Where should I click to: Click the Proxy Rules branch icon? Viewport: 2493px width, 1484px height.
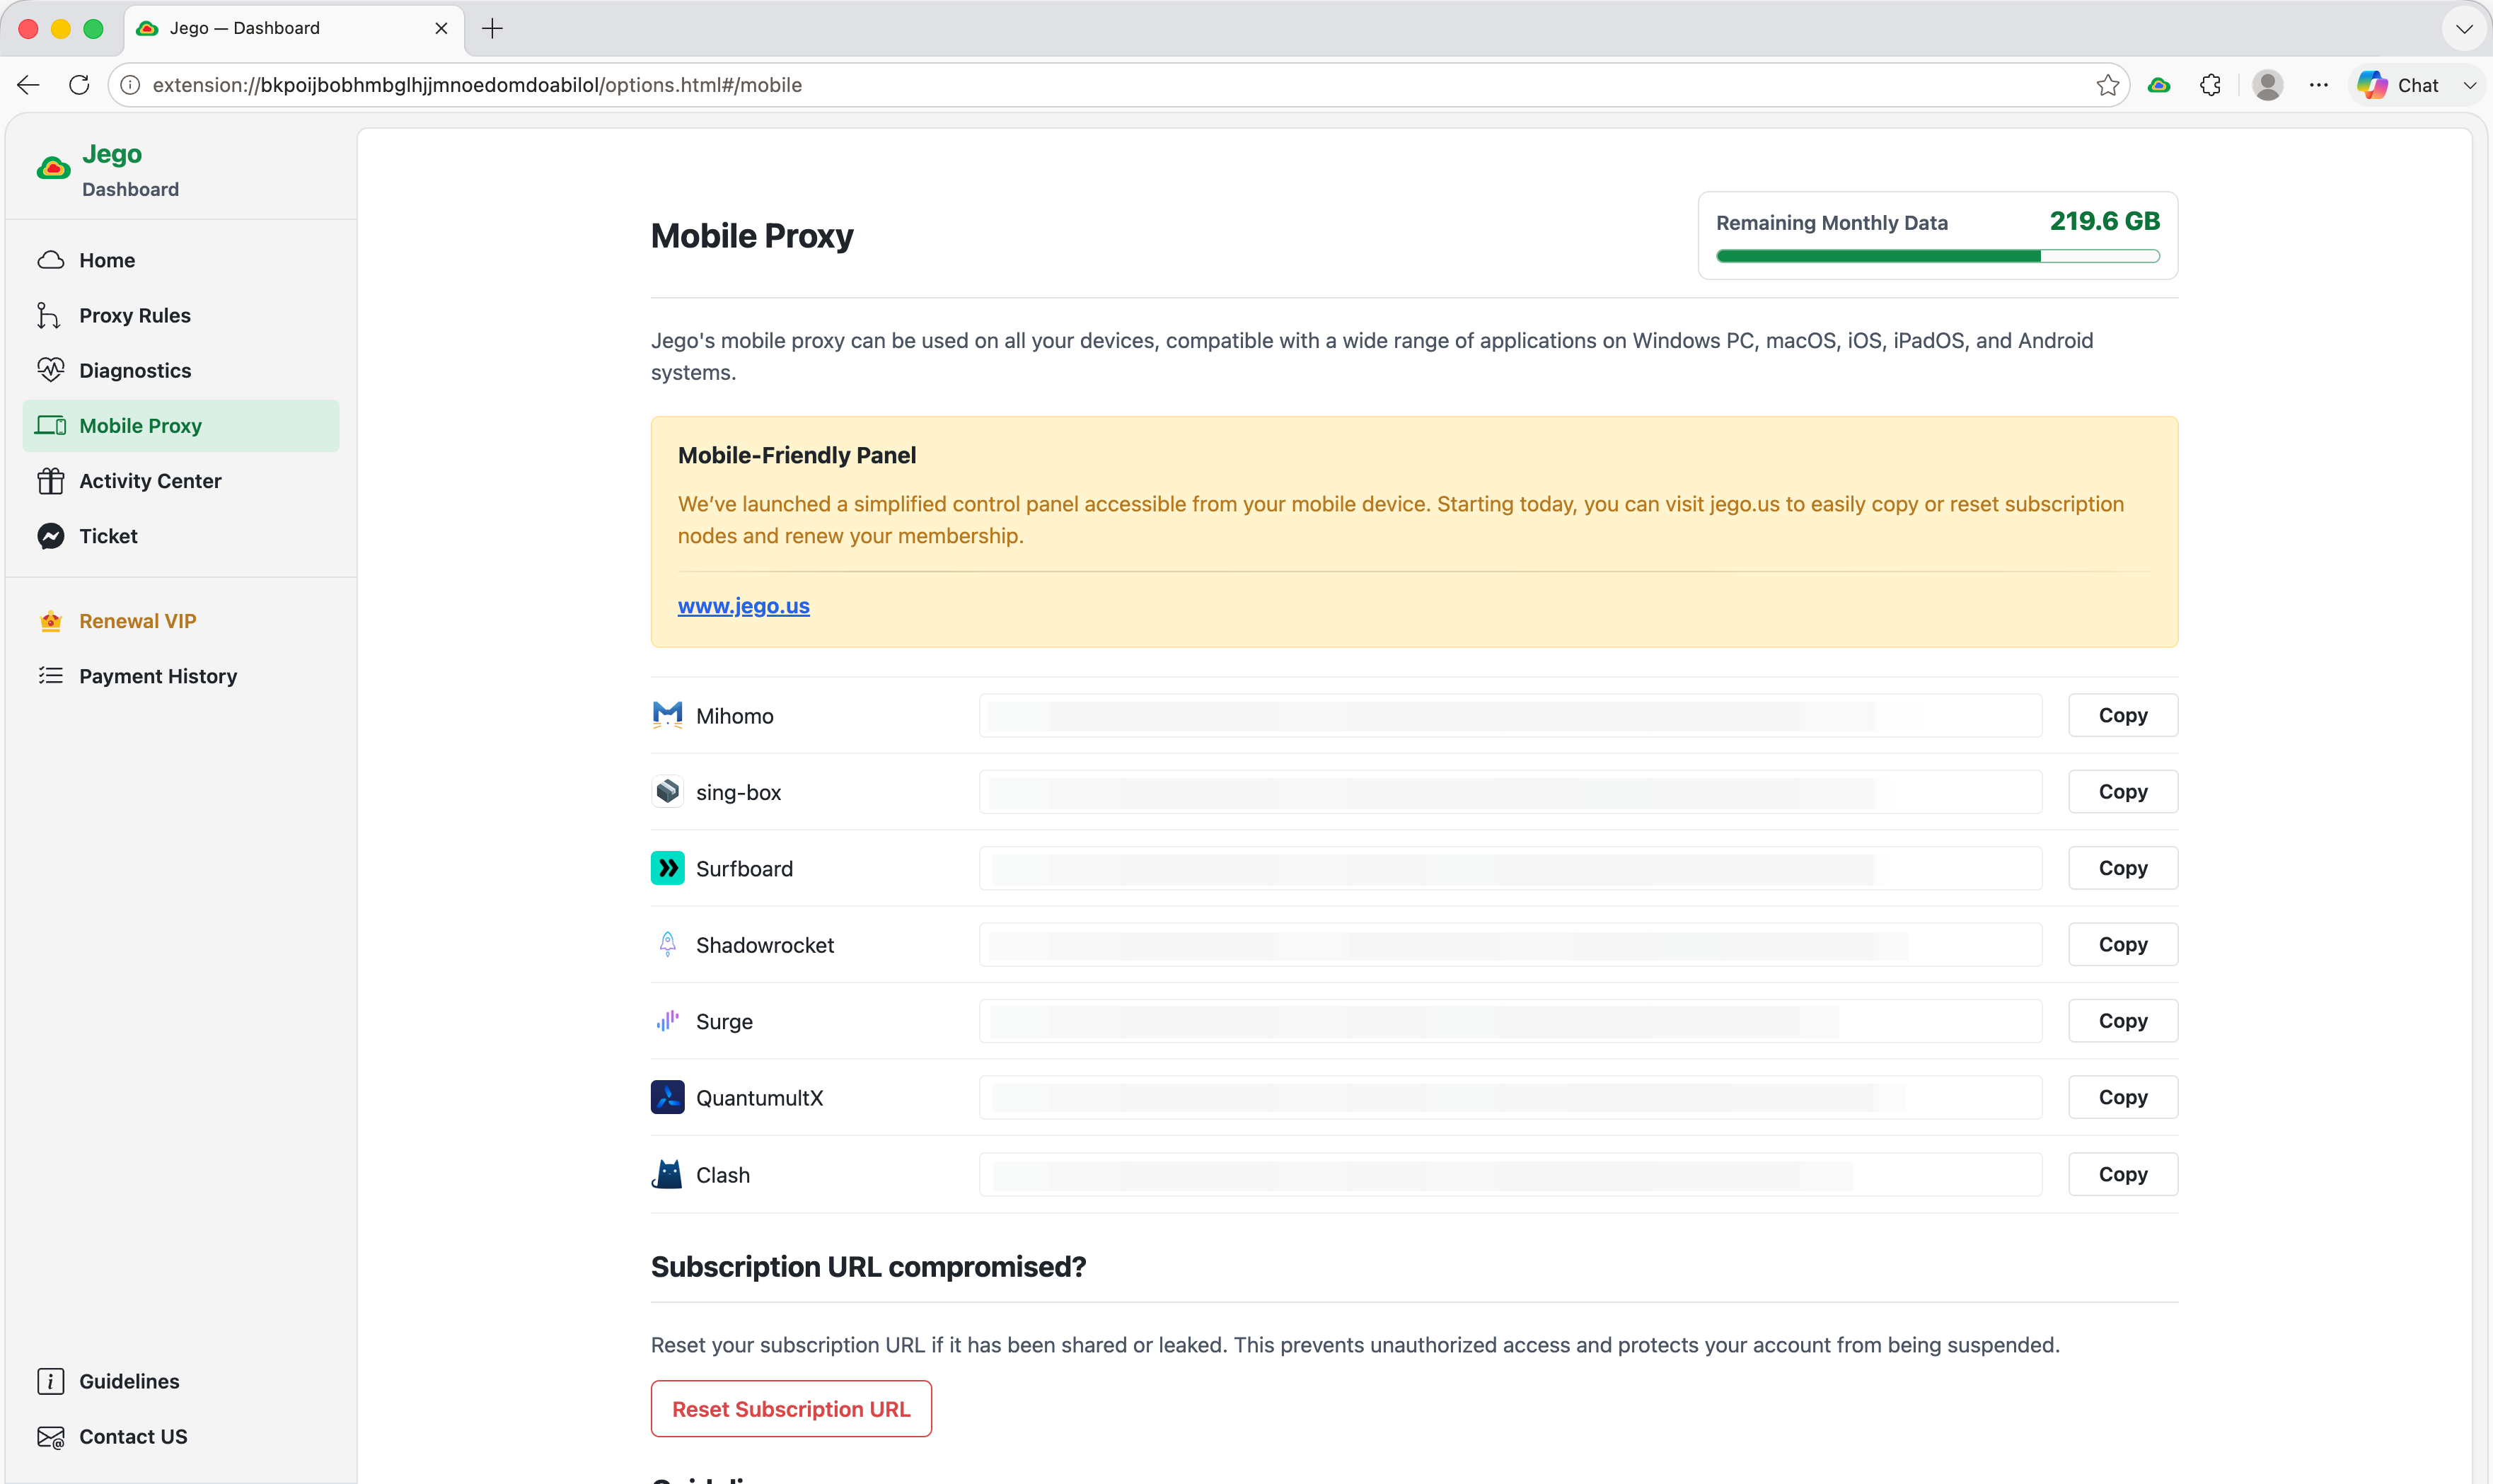[49, 315]
